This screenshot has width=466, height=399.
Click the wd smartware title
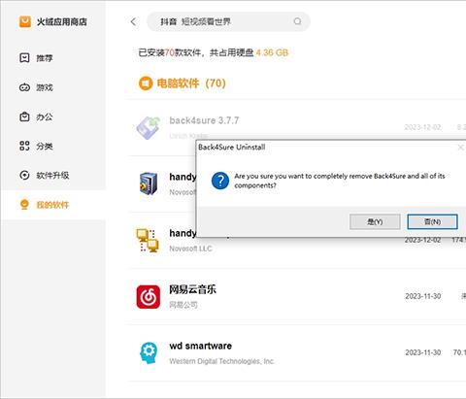pyautogui.click(x=201, y=346)
